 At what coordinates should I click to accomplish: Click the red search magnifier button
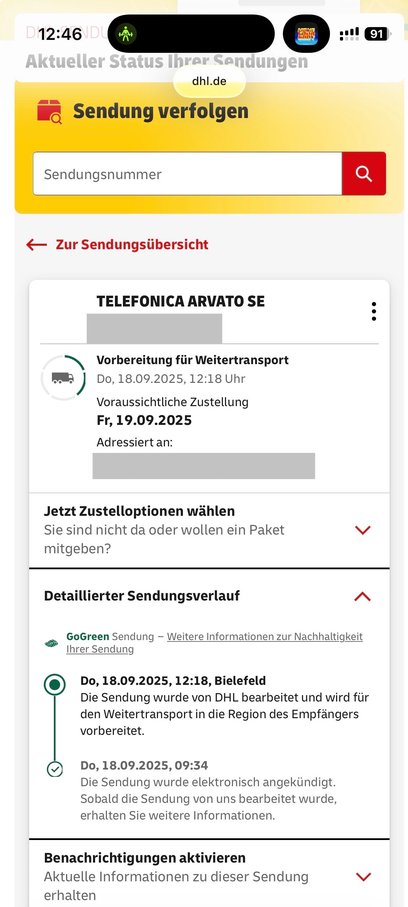coord(364,174)
